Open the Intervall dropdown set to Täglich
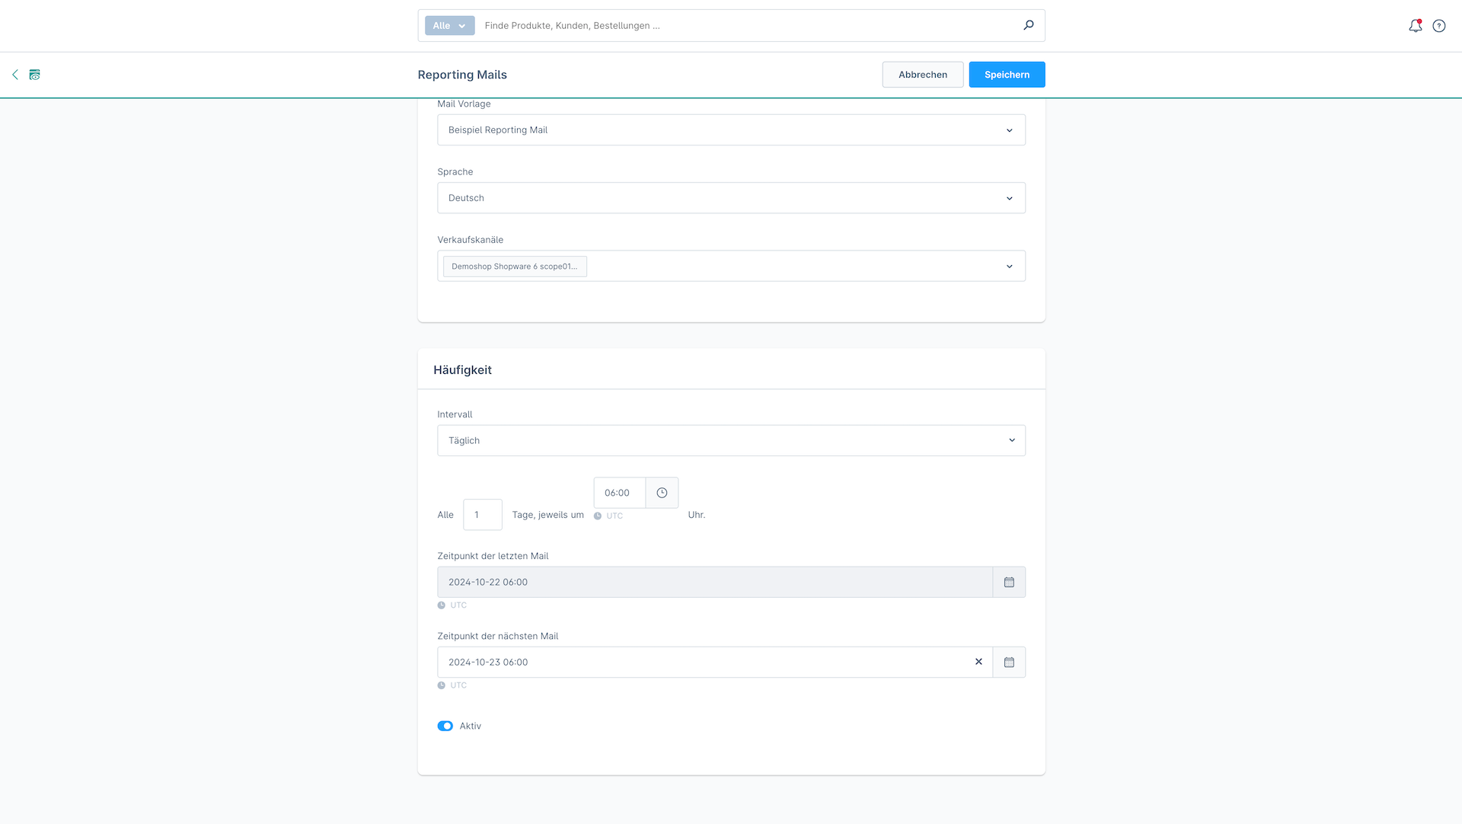 tap(731, 440)
